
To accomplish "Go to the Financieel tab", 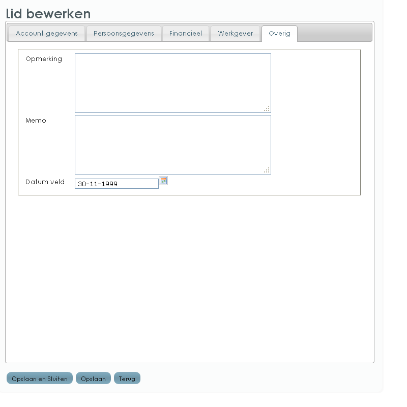I will click(x=186, y=34).
